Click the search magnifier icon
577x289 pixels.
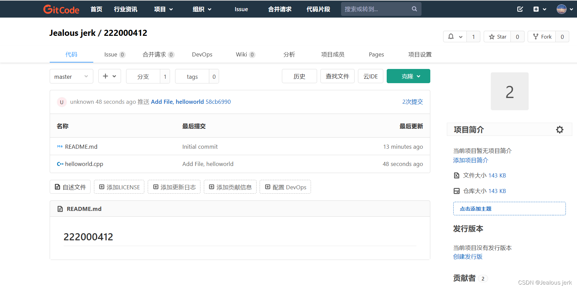click(x=414, y=9)
